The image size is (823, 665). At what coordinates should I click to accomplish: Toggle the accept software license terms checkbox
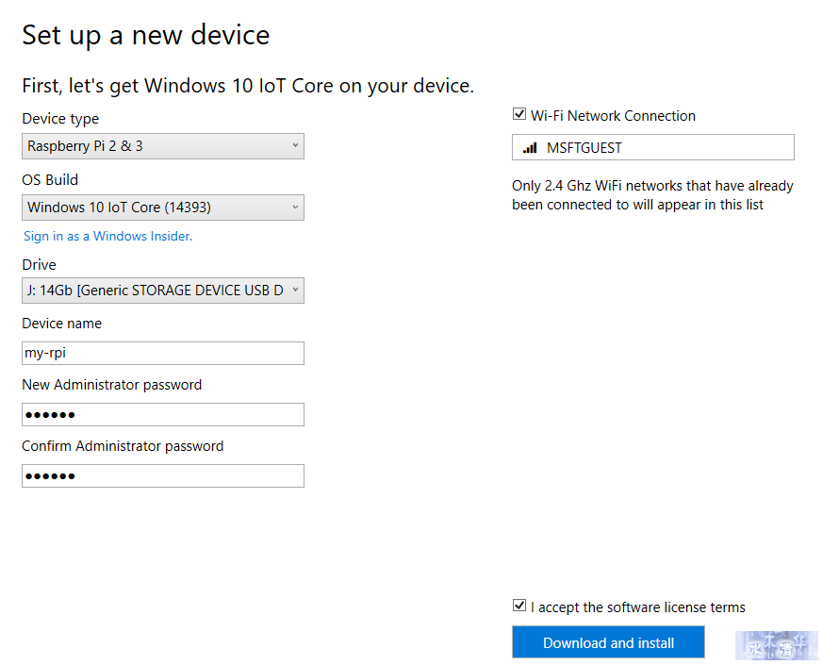519,606
